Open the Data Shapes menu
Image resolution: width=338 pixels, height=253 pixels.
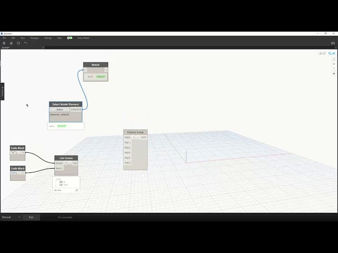[83, 38]
